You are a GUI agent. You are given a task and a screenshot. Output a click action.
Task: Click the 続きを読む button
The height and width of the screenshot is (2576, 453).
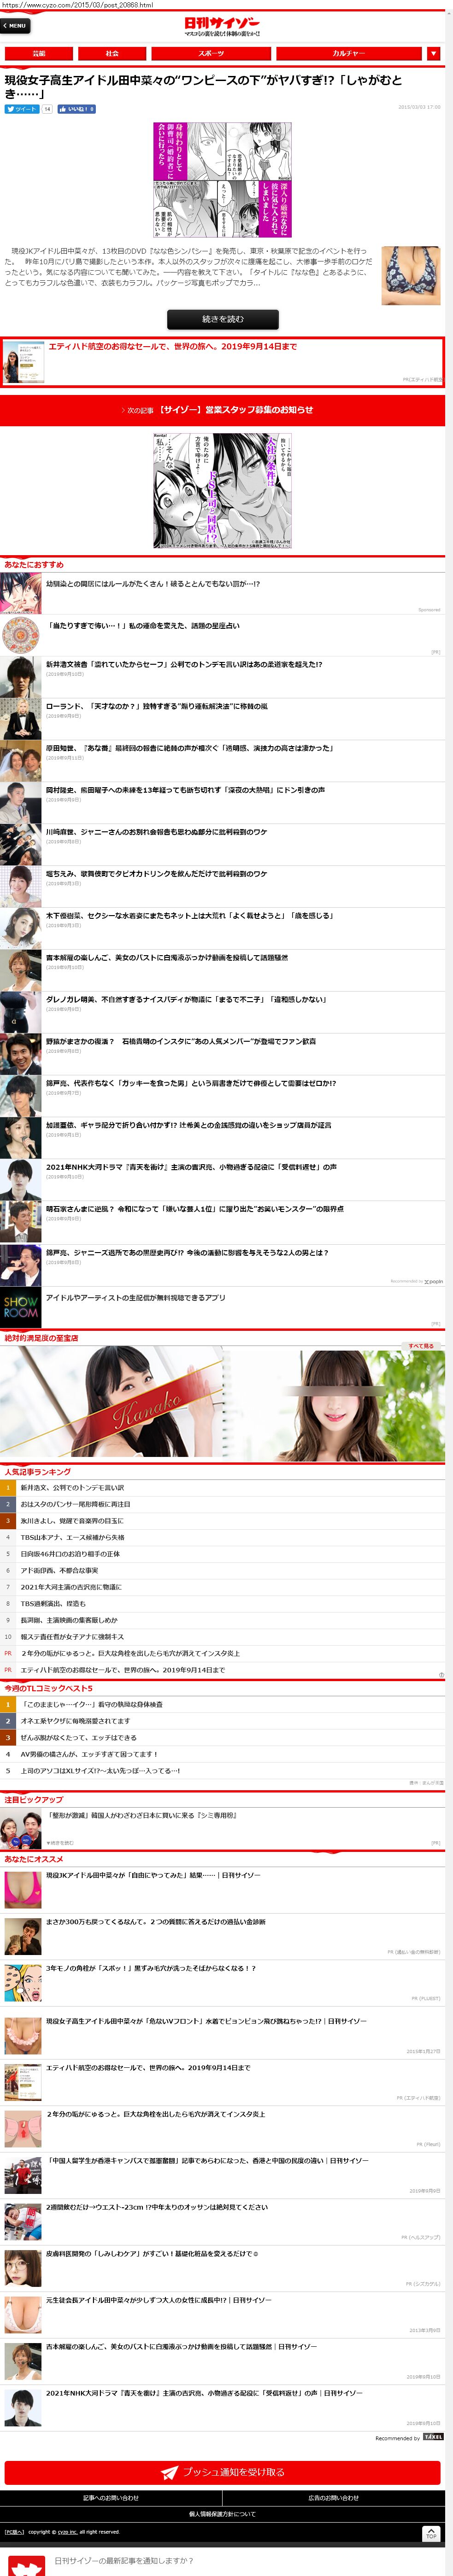222,319
